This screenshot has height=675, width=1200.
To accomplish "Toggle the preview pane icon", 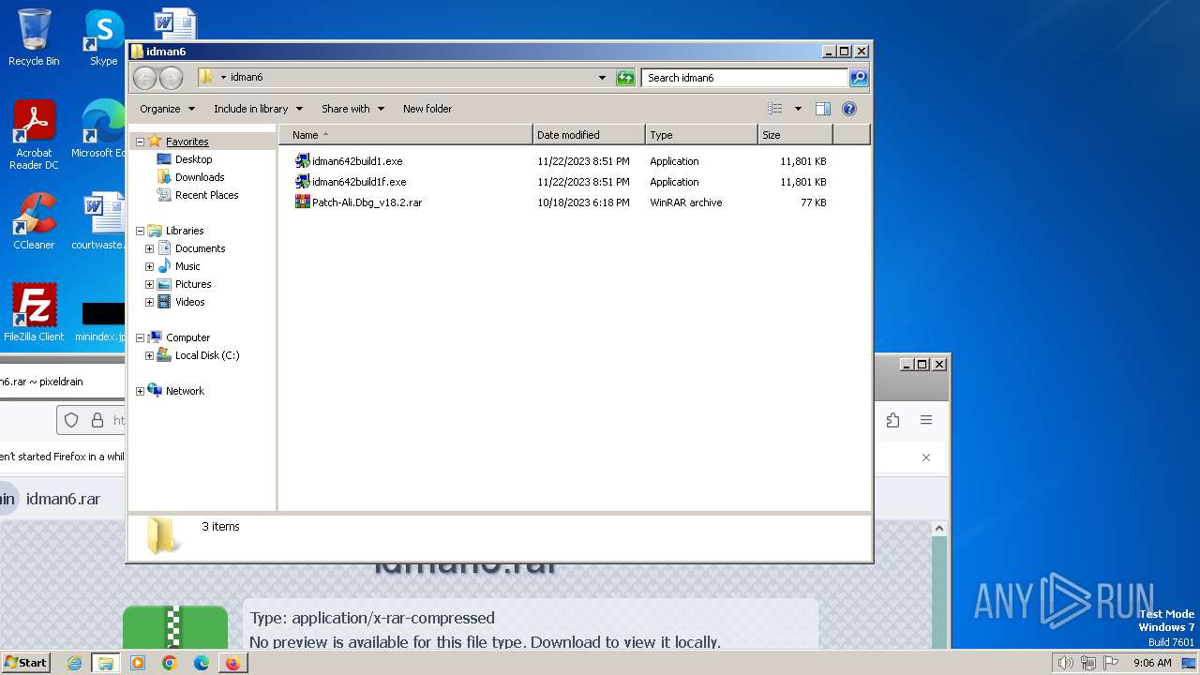I will (x=822, y=109).
